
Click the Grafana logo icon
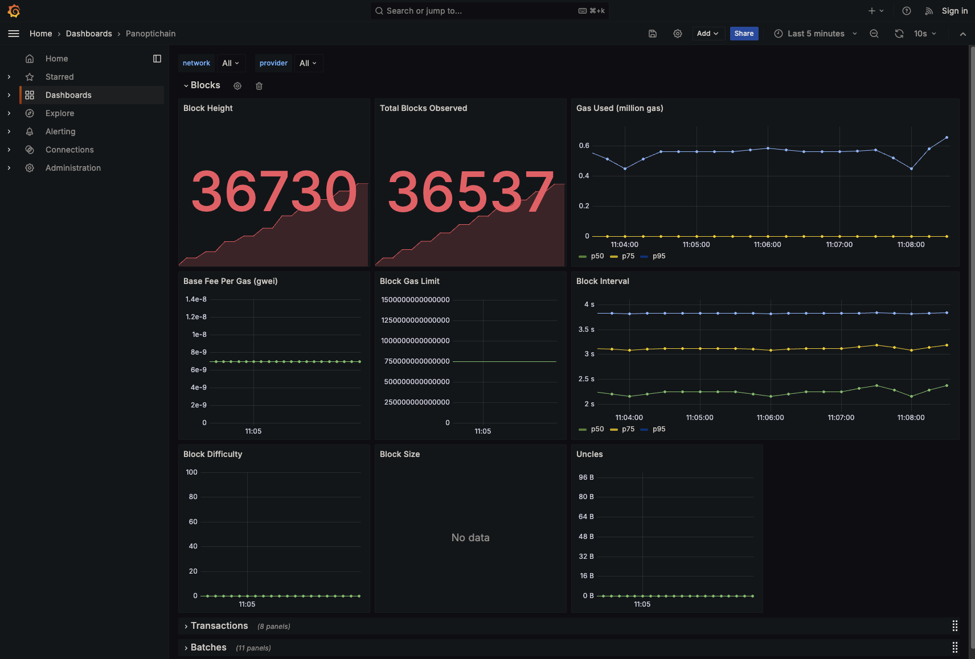click(14, 11)
